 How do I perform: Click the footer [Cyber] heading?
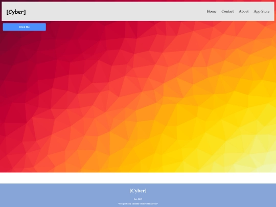tap(138, 191)
